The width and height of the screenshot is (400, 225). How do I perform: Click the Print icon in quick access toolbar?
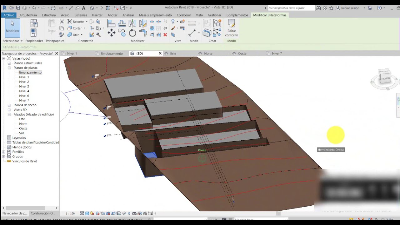tap(53, 8)
